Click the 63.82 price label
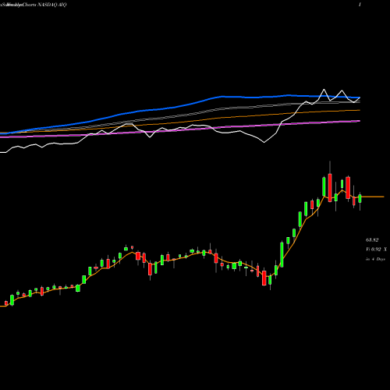This screenshot has height=390, width=390. 372,240
